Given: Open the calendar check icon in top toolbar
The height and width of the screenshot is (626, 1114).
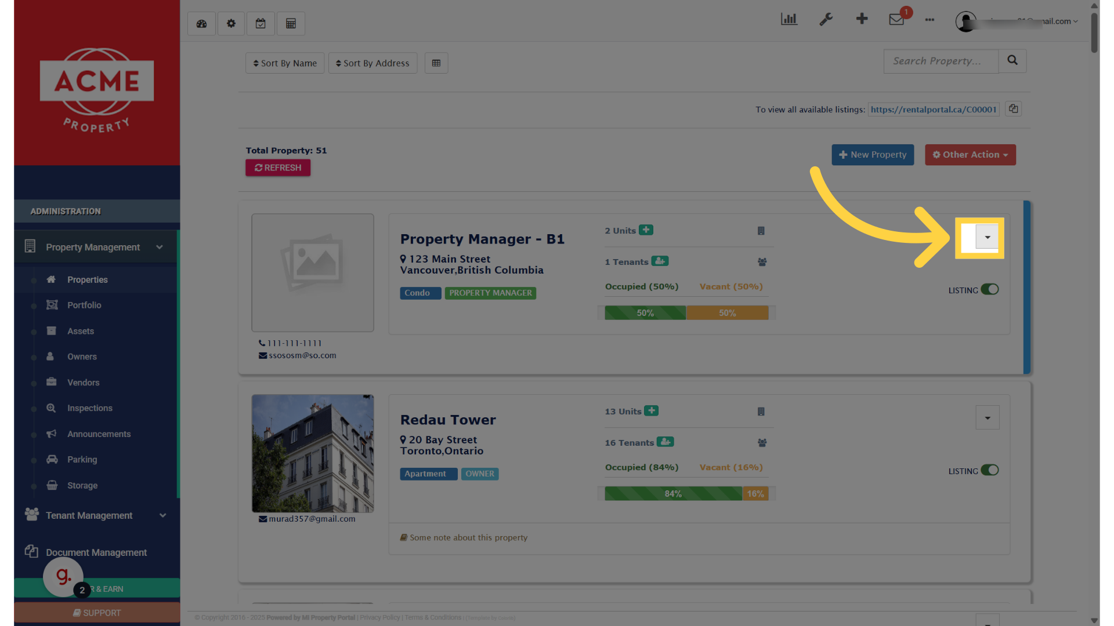Looking at the screenshot, I should (261, 24).
